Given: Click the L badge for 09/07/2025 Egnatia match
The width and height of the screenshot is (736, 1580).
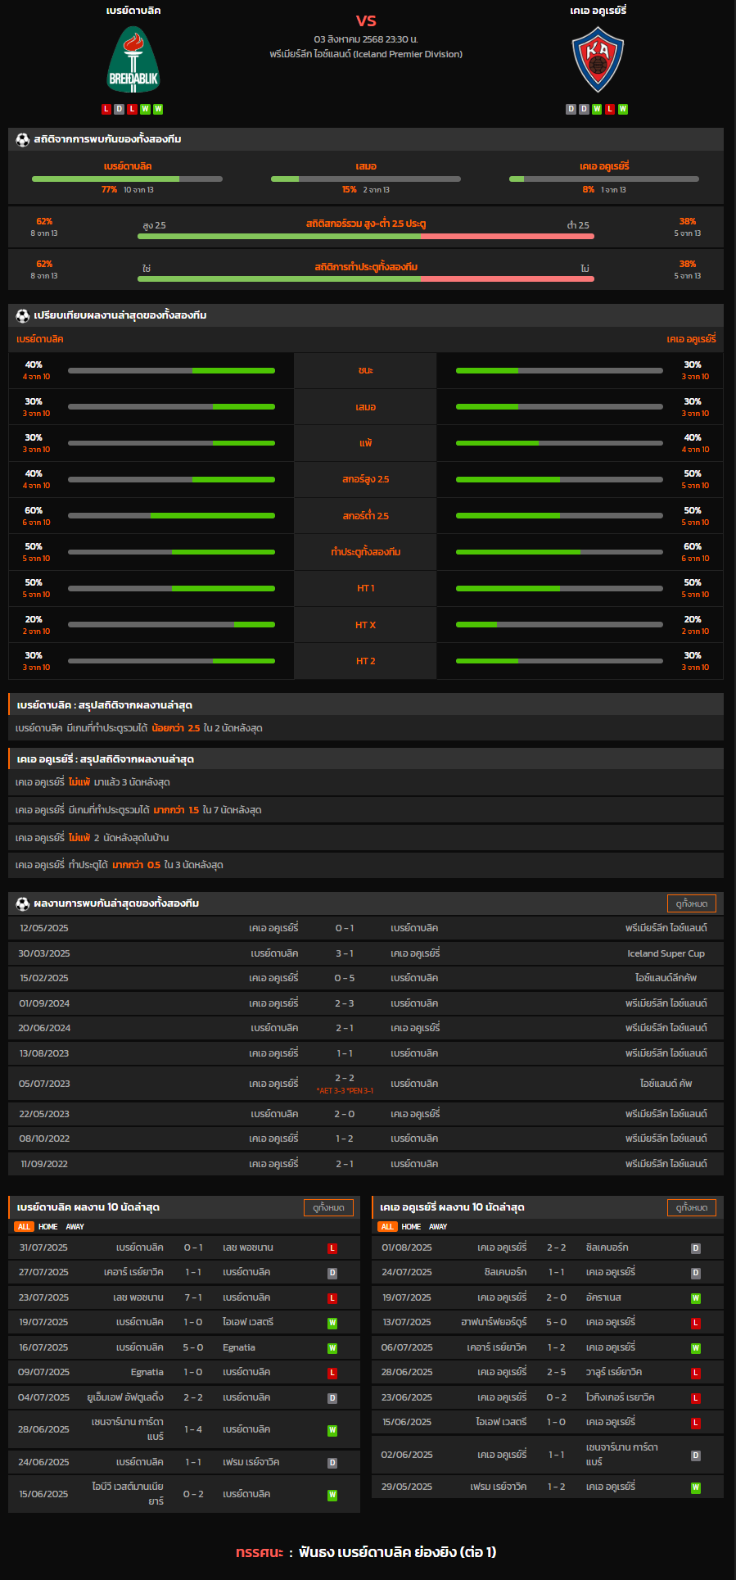Looking at the screenshot, I should (x=332, y=1373).
